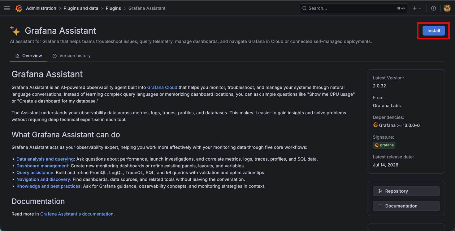The image size is (455, 231).
Task: Click the Version history clock icon
Action: [54, 56]
